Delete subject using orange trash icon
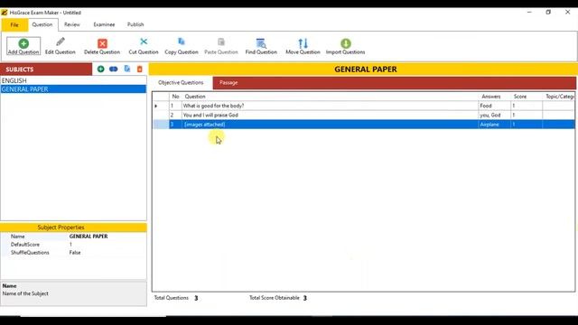Image resolution: width=578 pixels, height=325 pixels. 140,69
